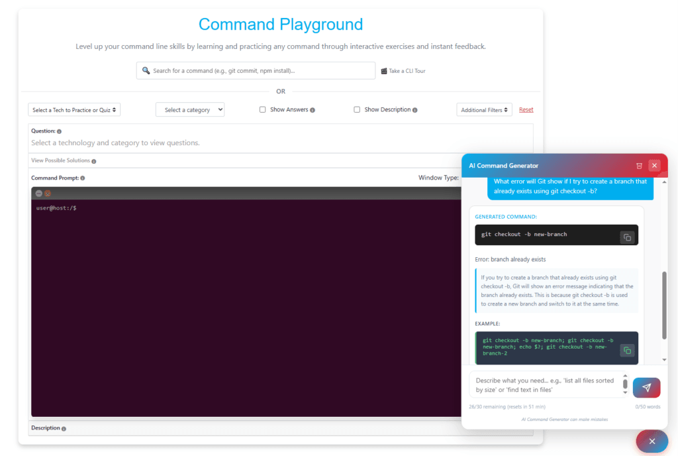This screenshot has width=678, height=456.
Task: Click the info icon next to Description label
Action: pos(64,429)
